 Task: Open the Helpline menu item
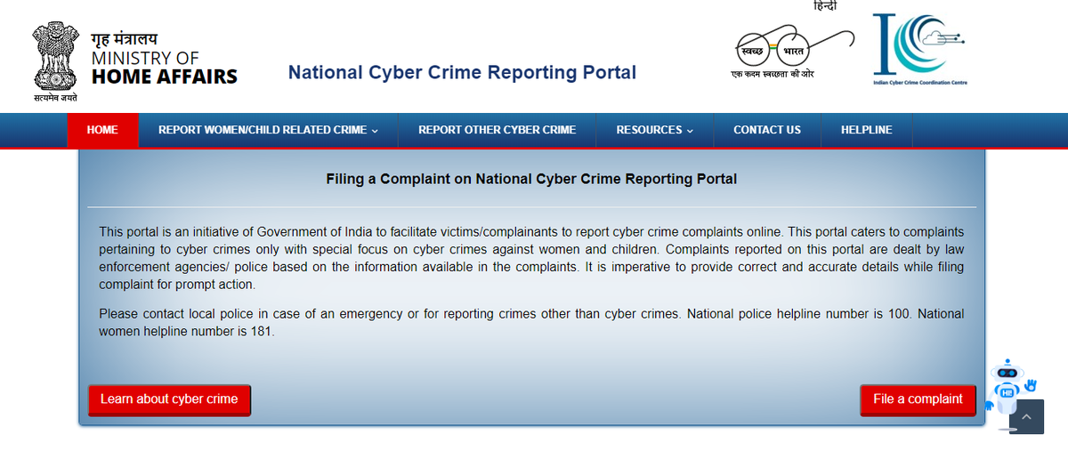pyautogui.click(x=866, y=130)
